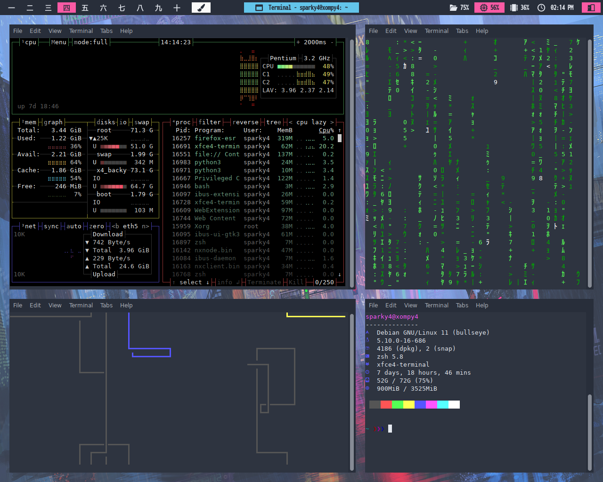Click the memory usage icon showing 36%
The width and height of the screenshot is (603, 482).
pyautogui.click(x=514, y=8)
